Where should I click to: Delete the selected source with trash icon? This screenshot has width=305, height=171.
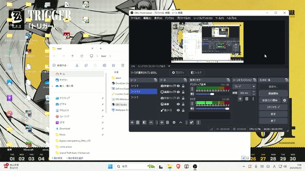(167, 123)
